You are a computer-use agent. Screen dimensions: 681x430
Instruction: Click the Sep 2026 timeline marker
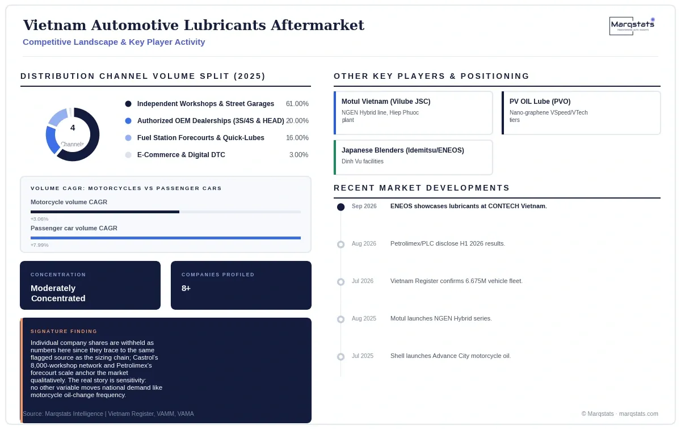coord(340,207)
